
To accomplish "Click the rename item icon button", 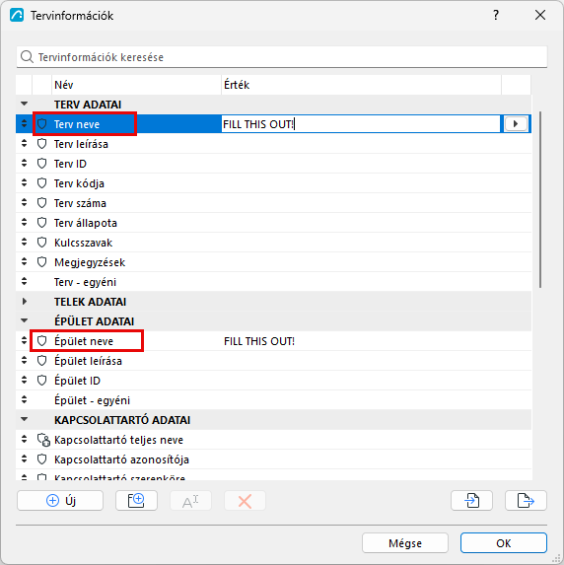I will 190,501.
